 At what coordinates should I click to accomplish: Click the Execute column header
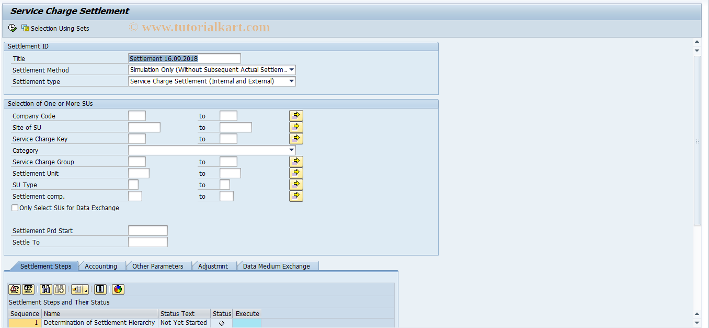[x=247, y=313]
